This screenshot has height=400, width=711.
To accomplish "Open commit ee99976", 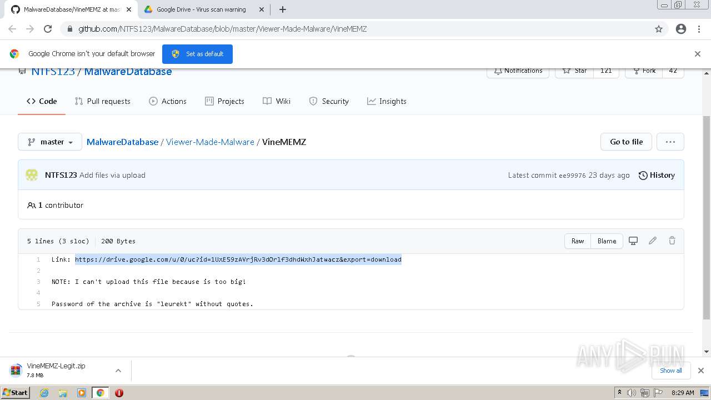I will pos(572,175).
